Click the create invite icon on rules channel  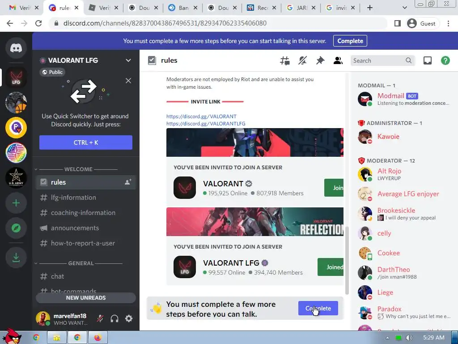pyautogui.click(x=128, y=182)
